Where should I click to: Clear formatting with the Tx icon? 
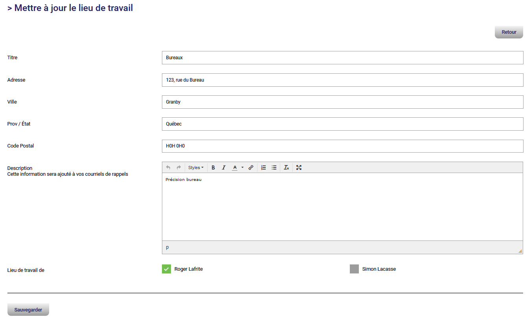(x=287, y=168)
